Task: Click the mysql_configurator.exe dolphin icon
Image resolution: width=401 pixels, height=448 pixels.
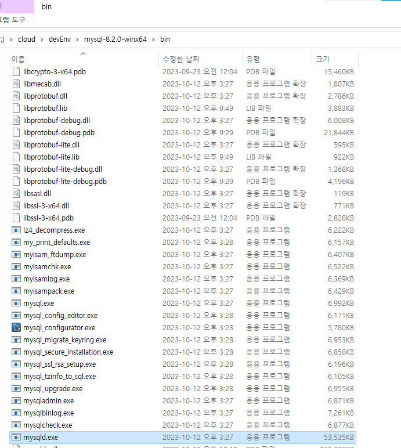Action: (x=16, y=327)
